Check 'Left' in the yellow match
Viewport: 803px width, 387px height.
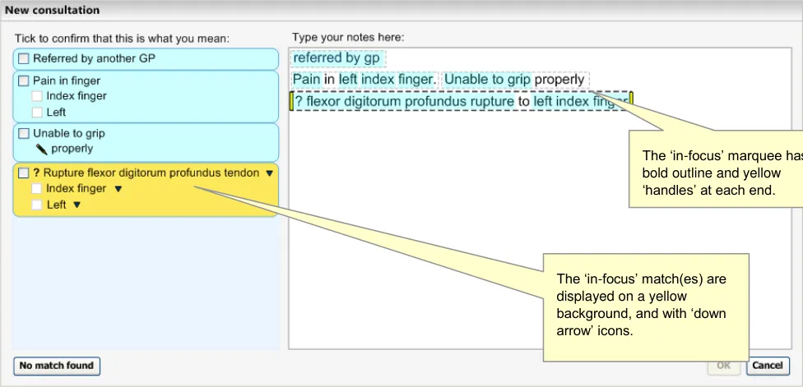[x=37, y=205]
